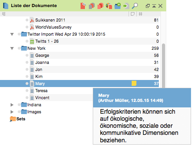Click the vertical scrollbar of document list

pos(164,65)
